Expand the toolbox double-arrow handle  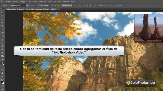pos(1,9)
